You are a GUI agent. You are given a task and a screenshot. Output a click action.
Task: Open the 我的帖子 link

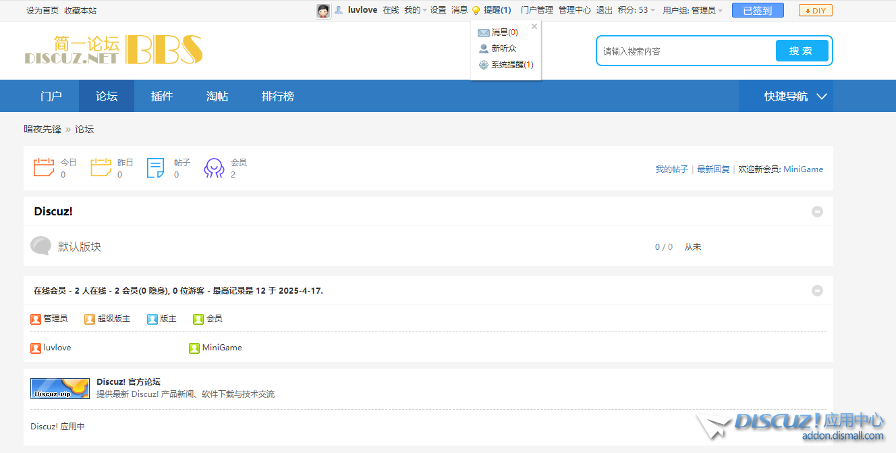click(671, 169)
